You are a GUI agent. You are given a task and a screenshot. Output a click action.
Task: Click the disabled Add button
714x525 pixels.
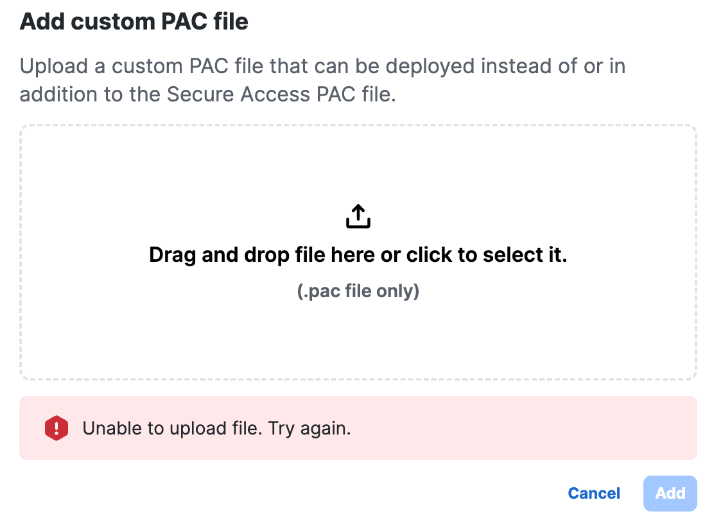[670, 493]
